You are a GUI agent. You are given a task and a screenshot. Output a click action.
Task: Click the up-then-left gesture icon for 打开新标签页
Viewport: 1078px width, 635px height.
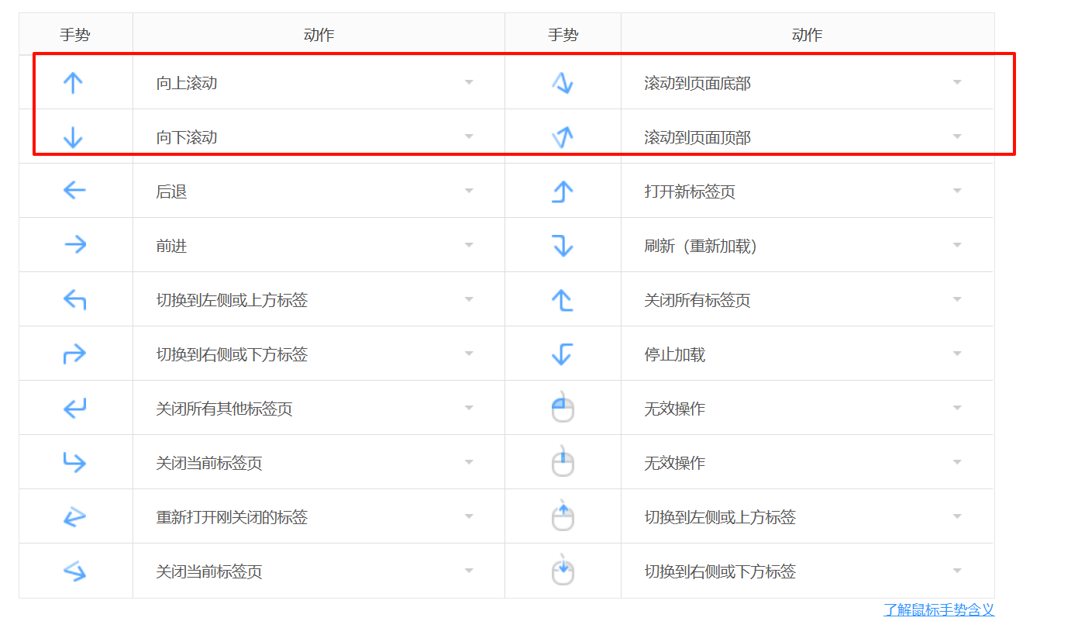pos(563,191)
